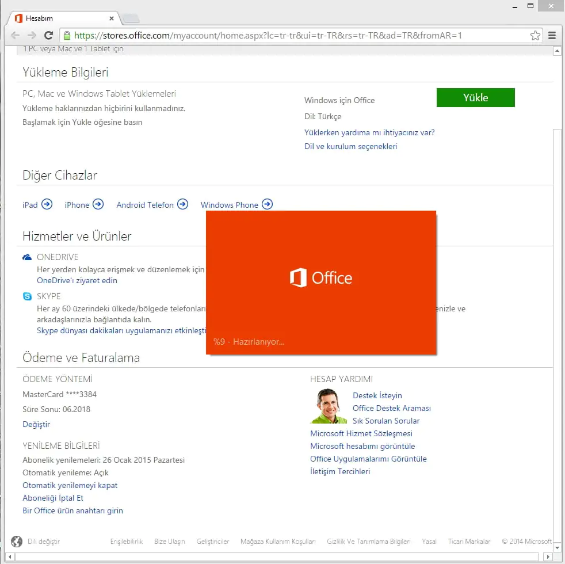This screenshot has width=565, height=564.
Task: Open Bize Ulaşın footer link
Action: click(x=169, y=542)
